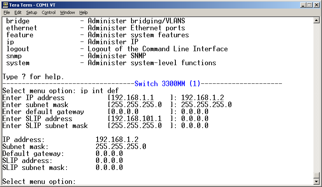
Task: Open the Control menu
Action: [49, 12]
